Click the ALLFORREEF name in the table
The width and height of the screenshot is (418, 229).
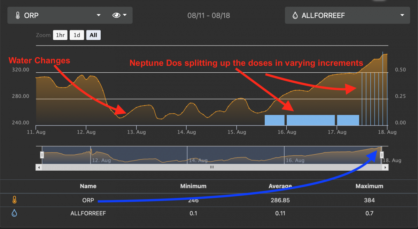click(88, 213)
